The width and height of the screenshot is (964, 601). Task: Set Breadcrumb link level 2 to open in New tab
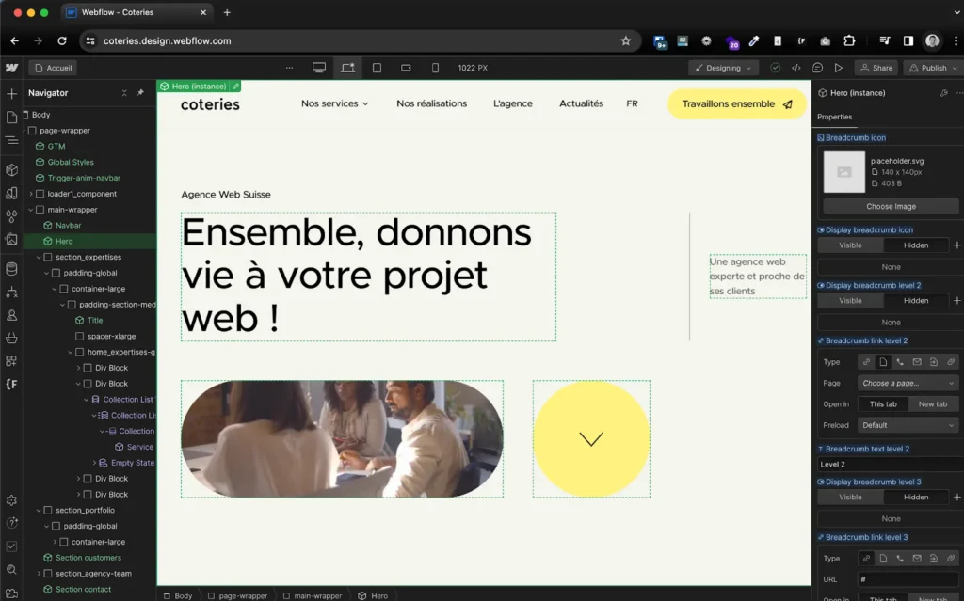(931, 403)
